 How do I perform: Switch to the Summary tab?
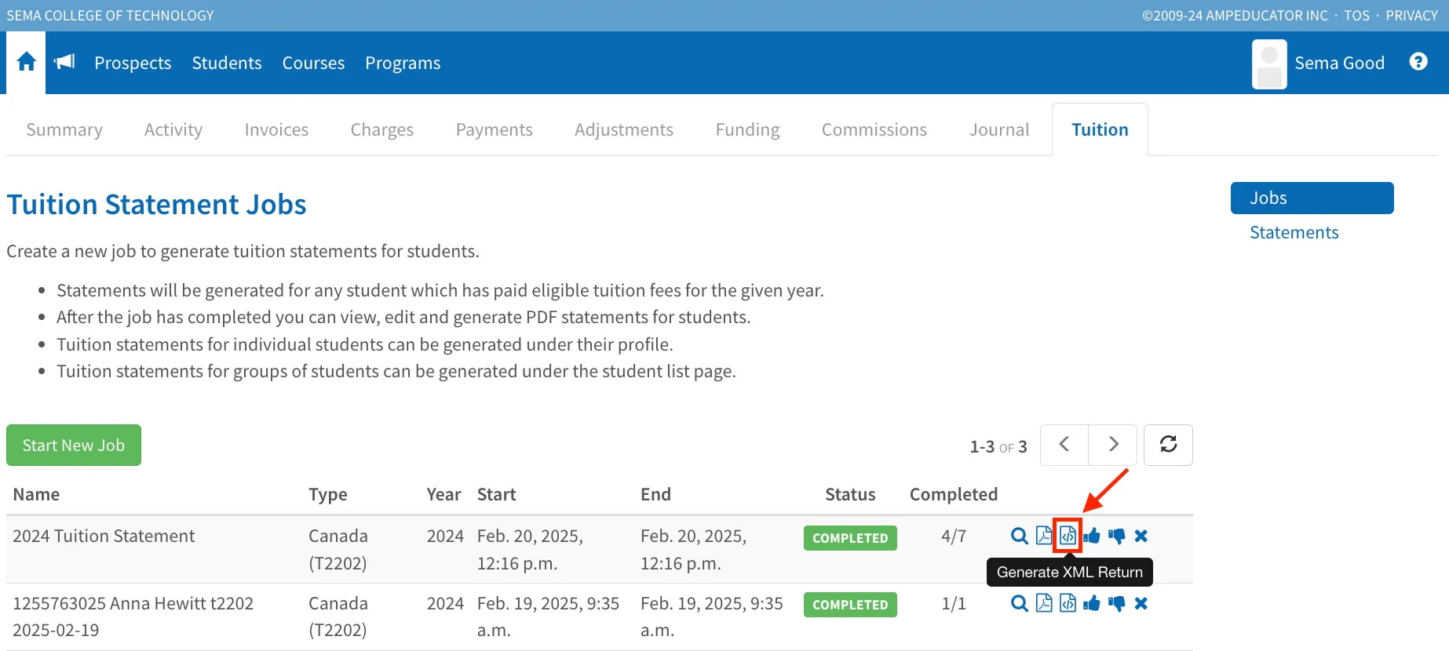click(64, 129)
